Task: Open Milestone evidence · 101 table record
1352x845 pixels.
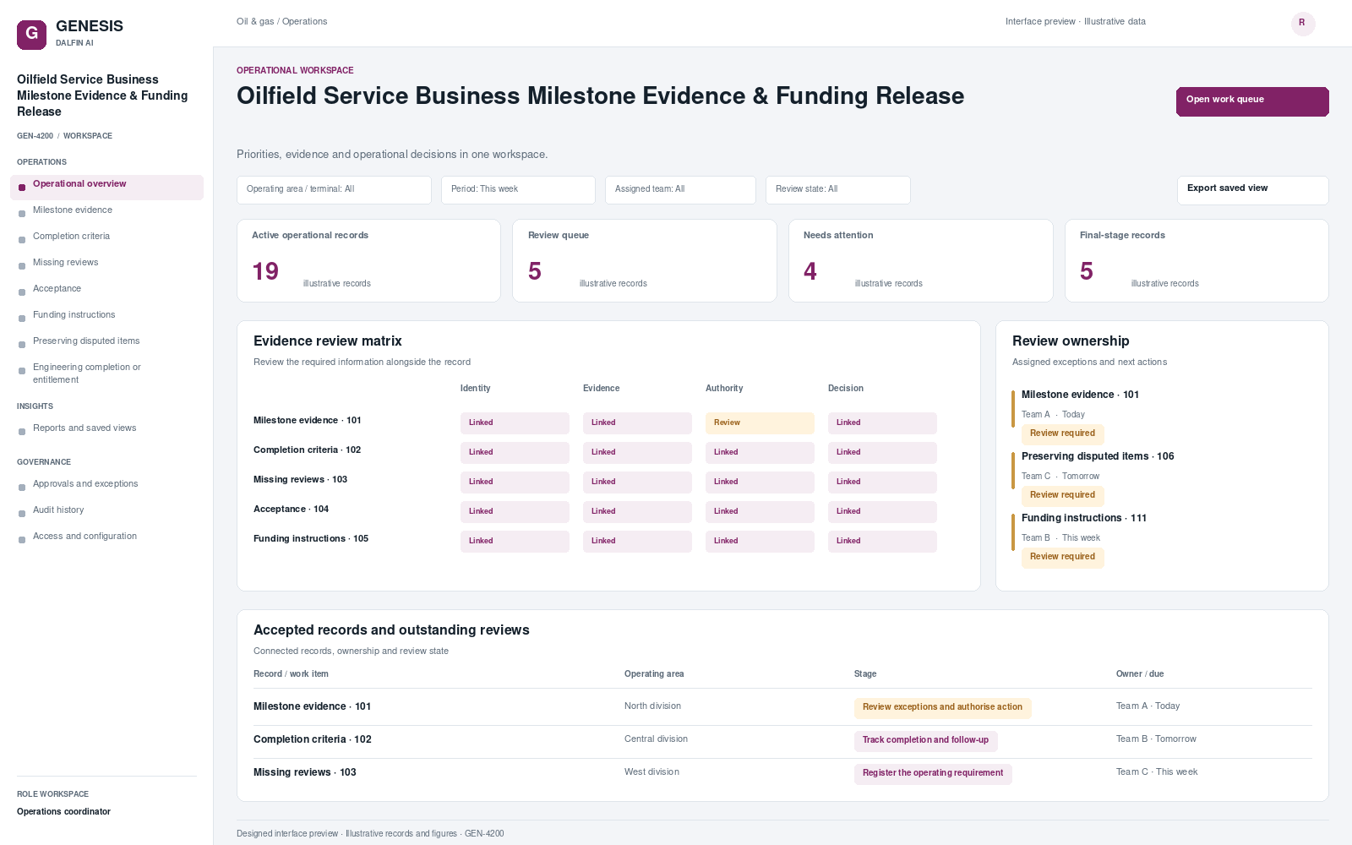Action: click(312, 706)
